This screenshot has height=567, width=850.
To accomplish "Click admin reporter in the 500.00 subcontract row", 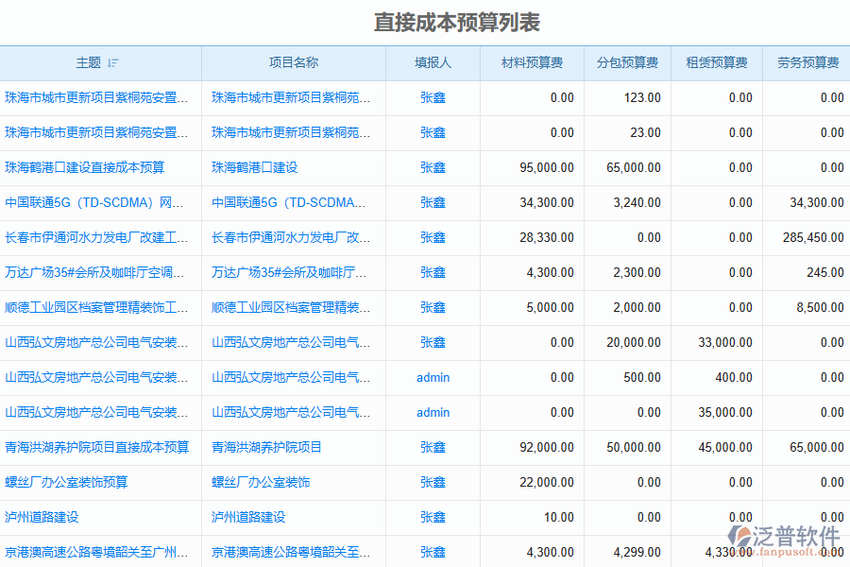I will 433,377.
